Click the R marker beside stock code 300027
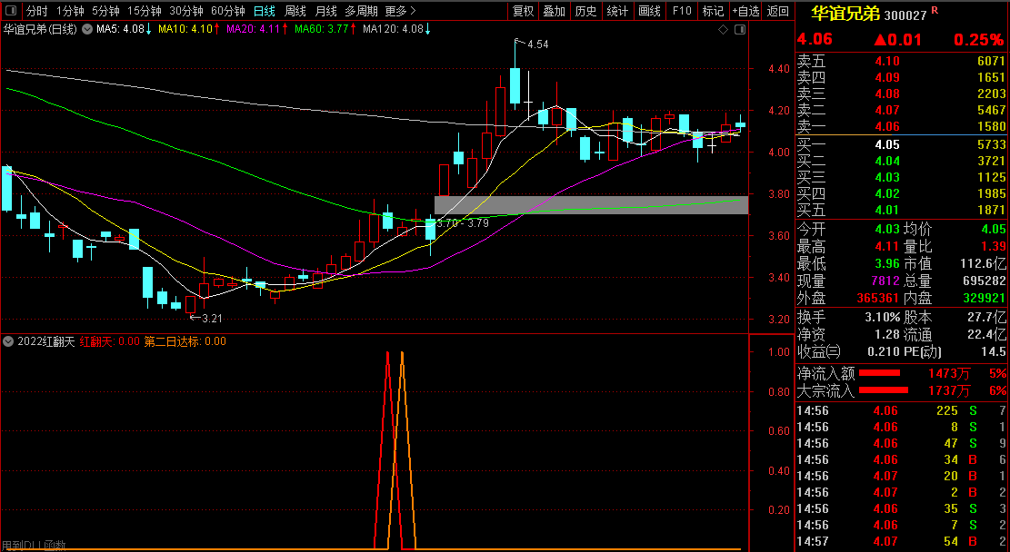This screenshot has width=1010, height=552. click(x=935, y=10)
